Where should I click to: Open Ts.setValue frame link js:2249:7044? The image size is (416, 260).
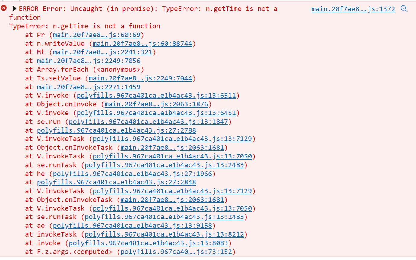point(140,79)
